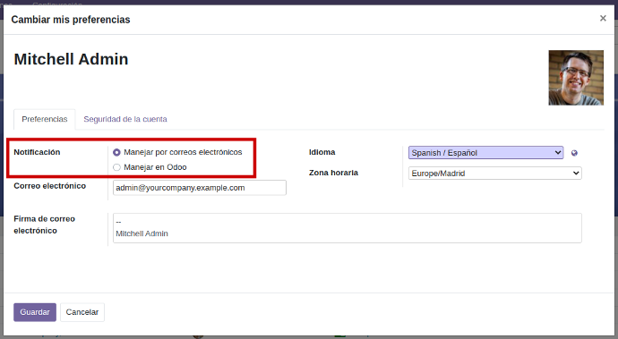Click the Zona horaria label
Viewport: 618px width, 339px height.
pyautogui.click(x=333, y=173)
